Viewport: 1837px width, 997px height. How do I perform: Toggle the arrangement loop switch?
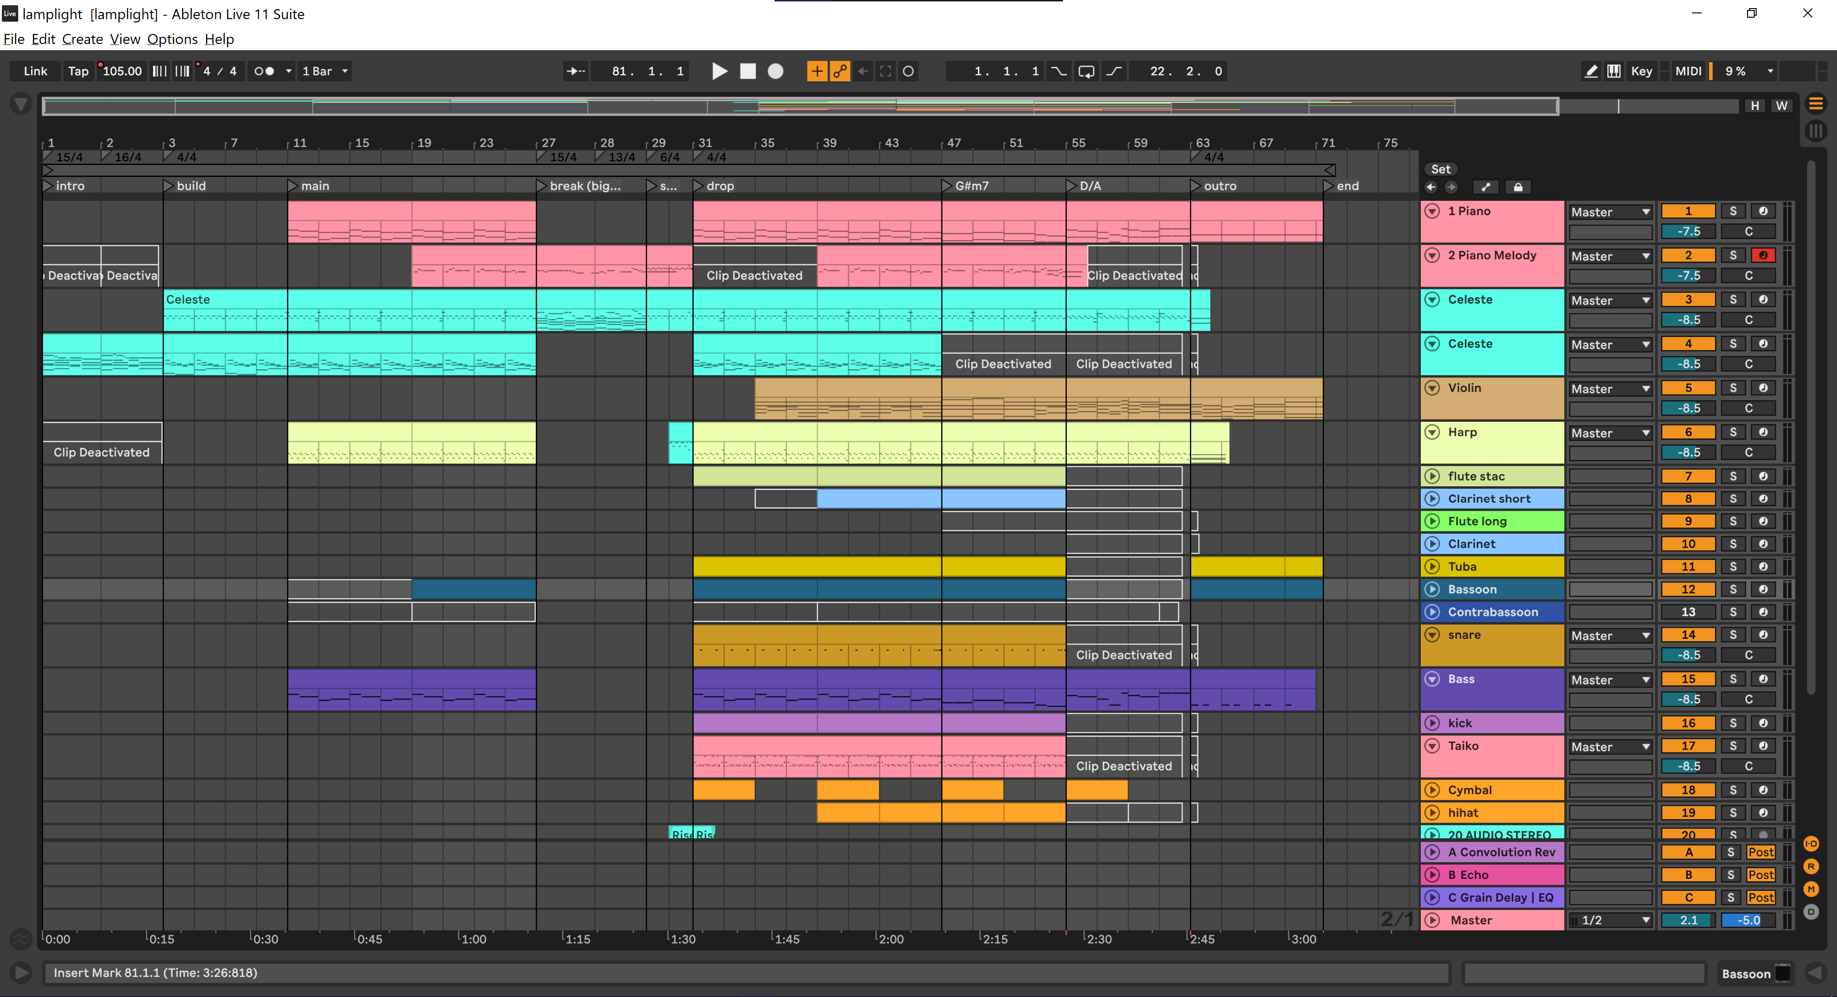(1086, 71)
